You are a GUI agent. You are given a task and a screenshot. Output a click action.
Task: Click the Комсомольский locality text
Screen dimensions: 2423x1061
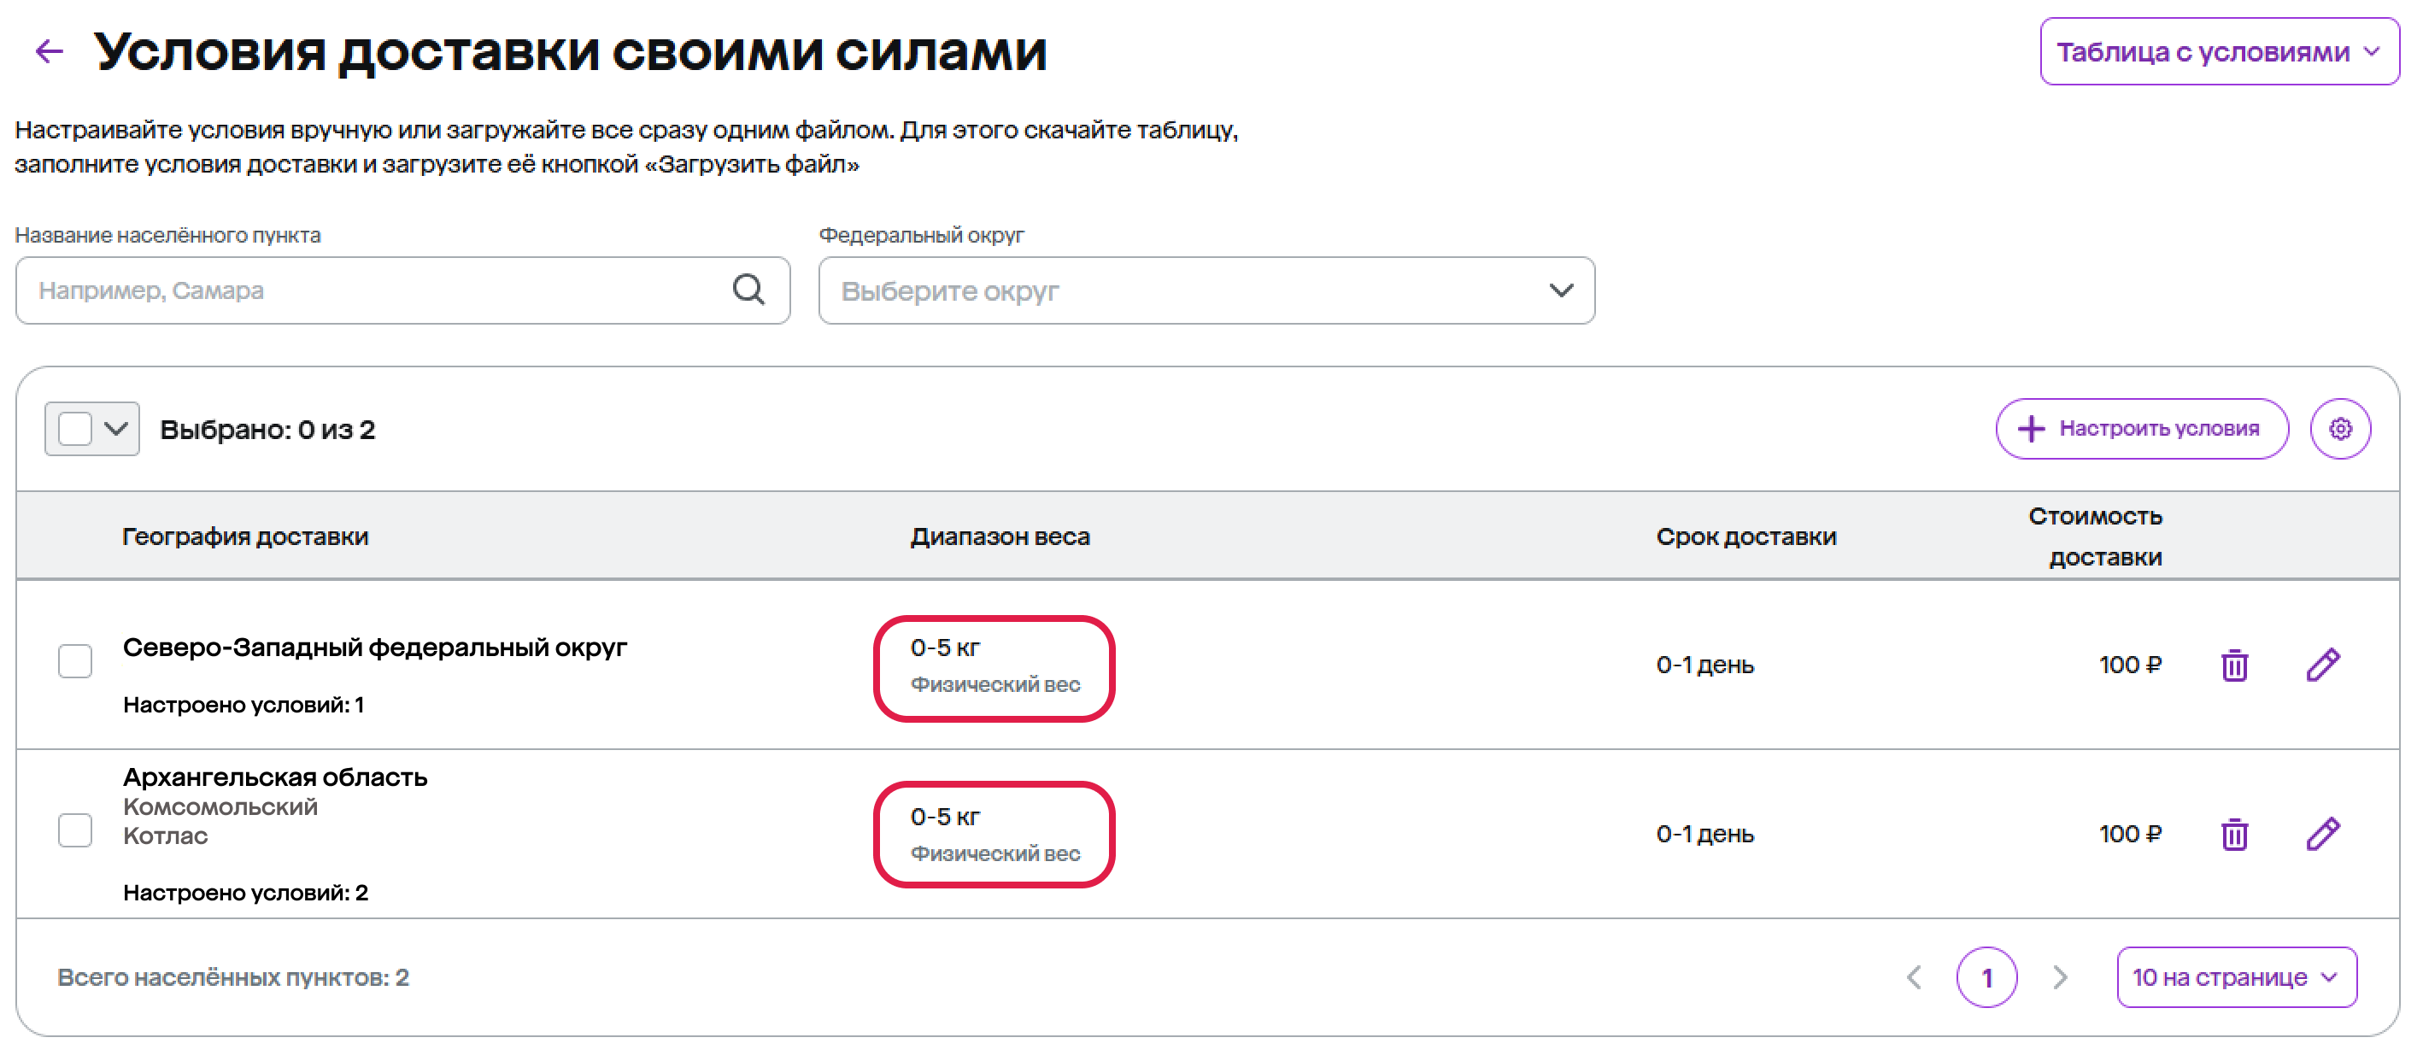click(220, 807)
